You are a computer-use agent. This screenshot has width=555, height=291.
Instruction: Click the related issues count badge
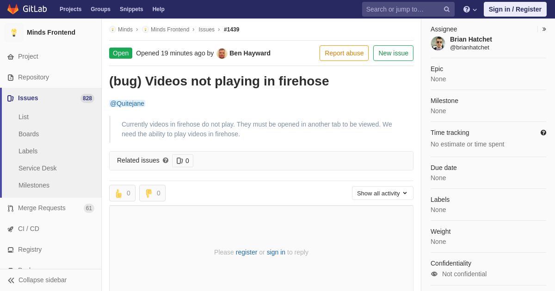(x=183, y=161)
